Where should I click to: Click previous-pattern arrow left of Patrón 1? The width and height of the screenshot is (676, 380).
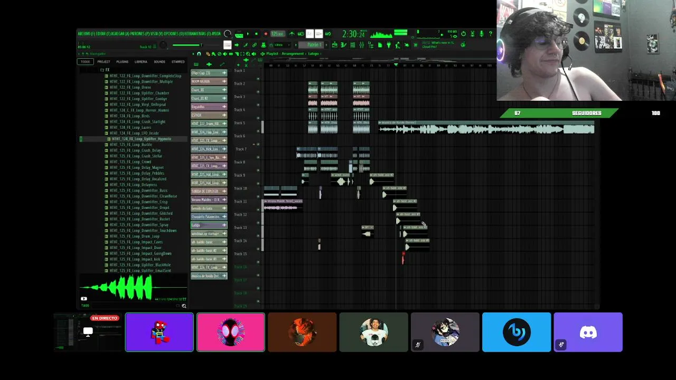pos(296,45)
